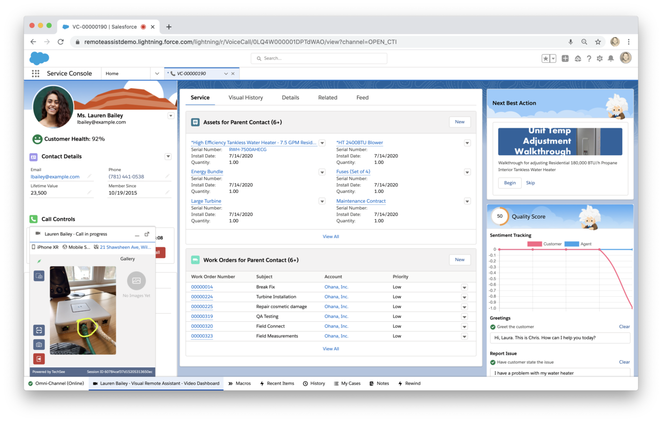Expand dropdown for work order 00000014

[464, 288]
